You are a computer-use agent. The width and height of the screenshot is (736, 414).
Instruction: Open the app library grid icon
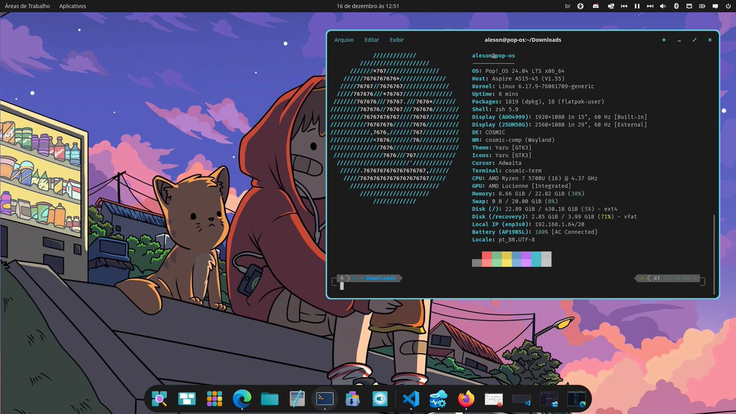[x=215, y=400]
